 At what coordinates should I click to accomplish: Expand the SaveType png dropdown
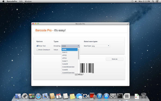[x=101, y=46]
